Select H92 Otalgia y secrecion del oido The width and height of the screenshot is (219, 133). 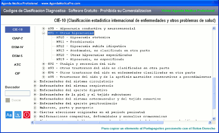click(82, 64)
